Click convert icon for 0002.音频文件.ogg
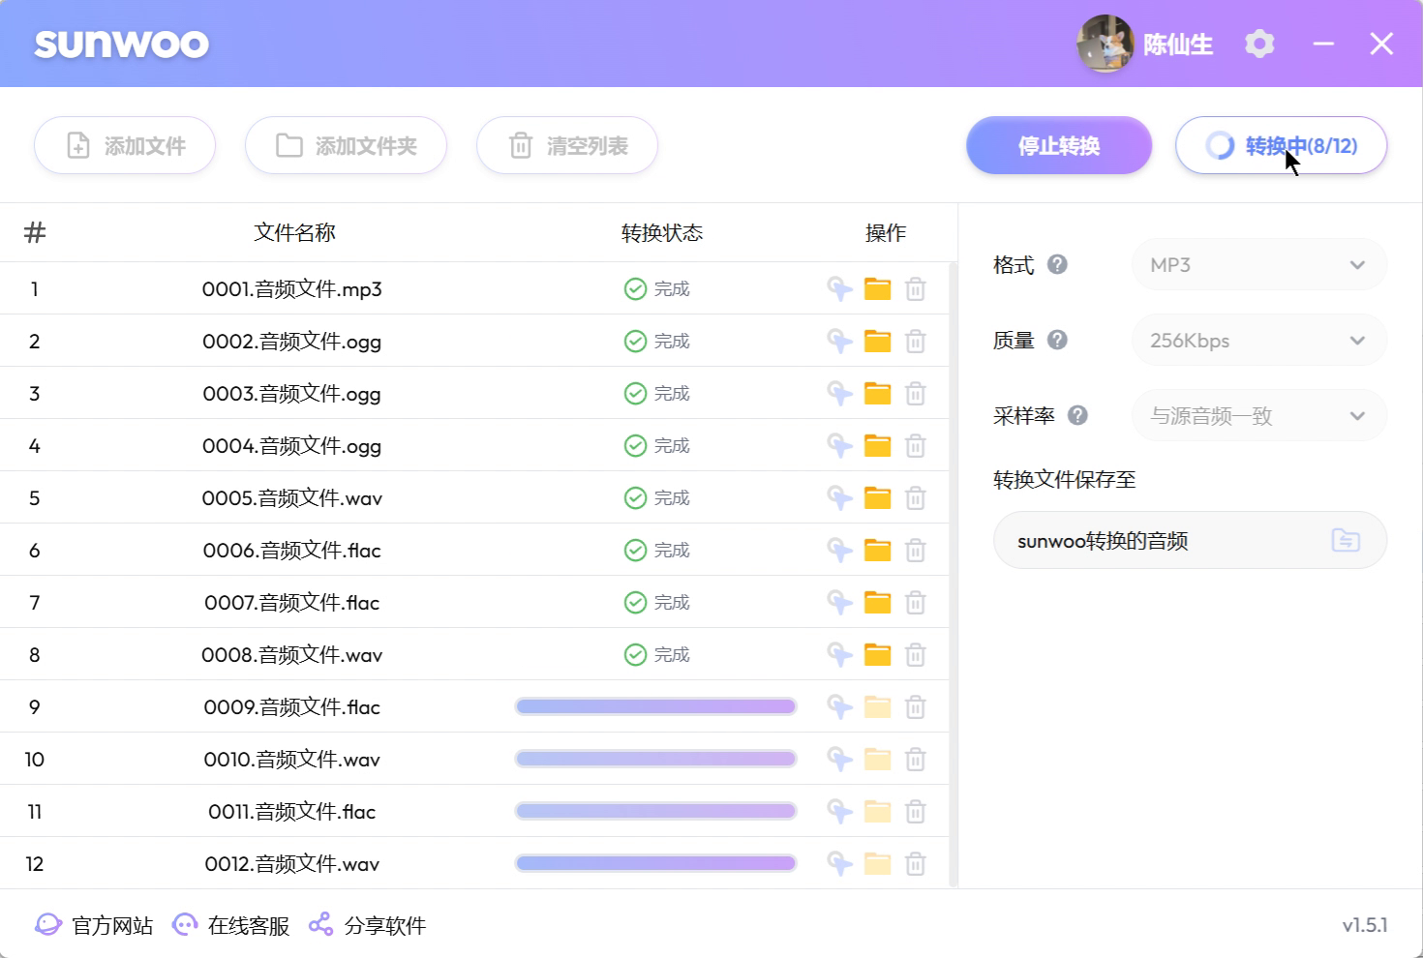The width and height of the screenshot is (1423, 958). point(839,341)
